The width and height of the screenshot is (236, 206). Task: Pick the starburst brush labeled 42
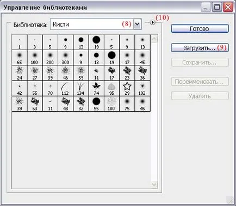click(20, 88)
